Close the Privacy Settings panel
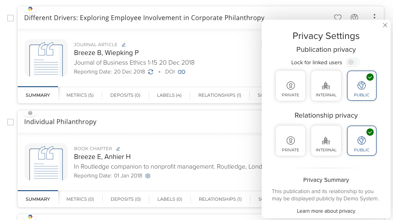 pos(385,25)
